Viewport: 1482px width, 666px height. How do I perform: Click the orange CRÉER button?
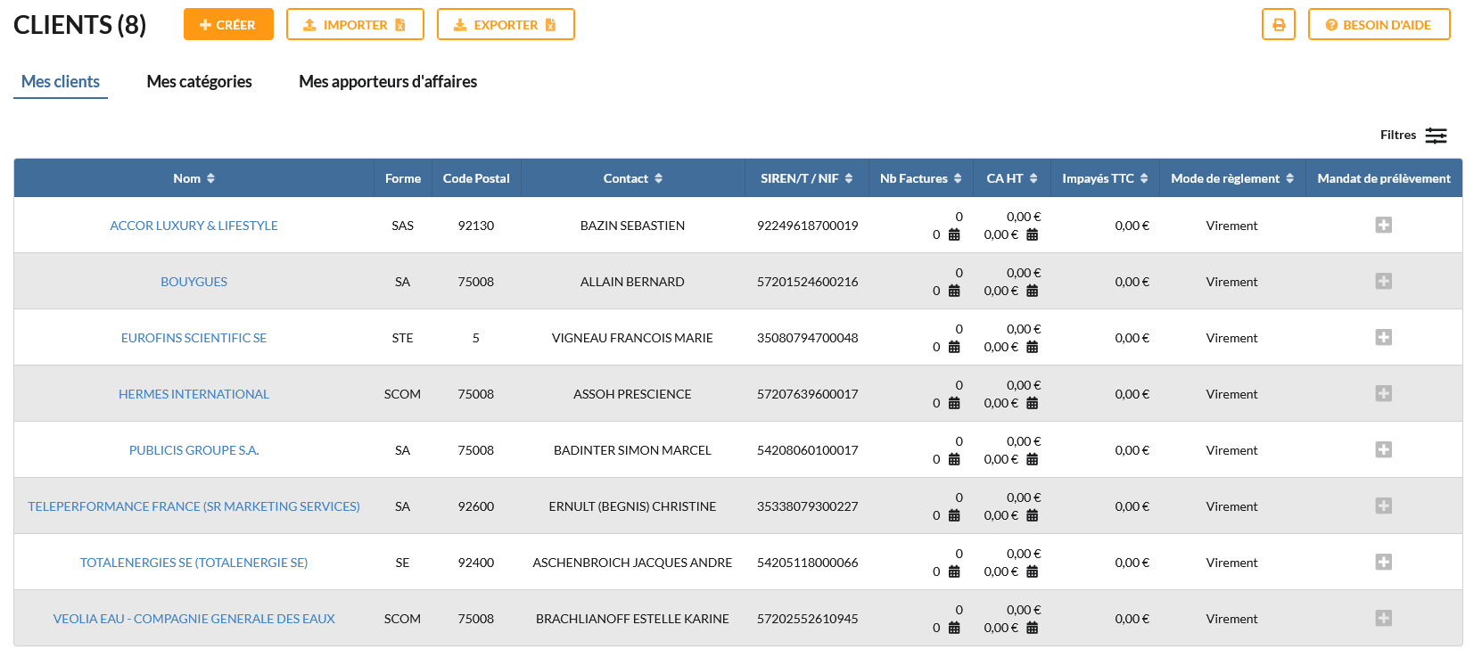pyautogui.click(x=228, y=24)
